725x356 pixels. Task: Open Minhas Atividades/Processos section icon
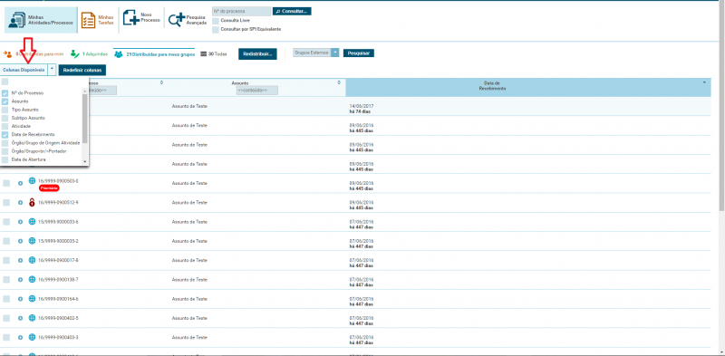pyautogui.click(x=16, y=20)
